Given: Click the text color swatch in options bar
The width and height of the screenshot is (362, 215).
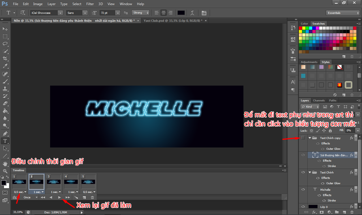Looking at the screenshot, I should click(x=181, y=13).
